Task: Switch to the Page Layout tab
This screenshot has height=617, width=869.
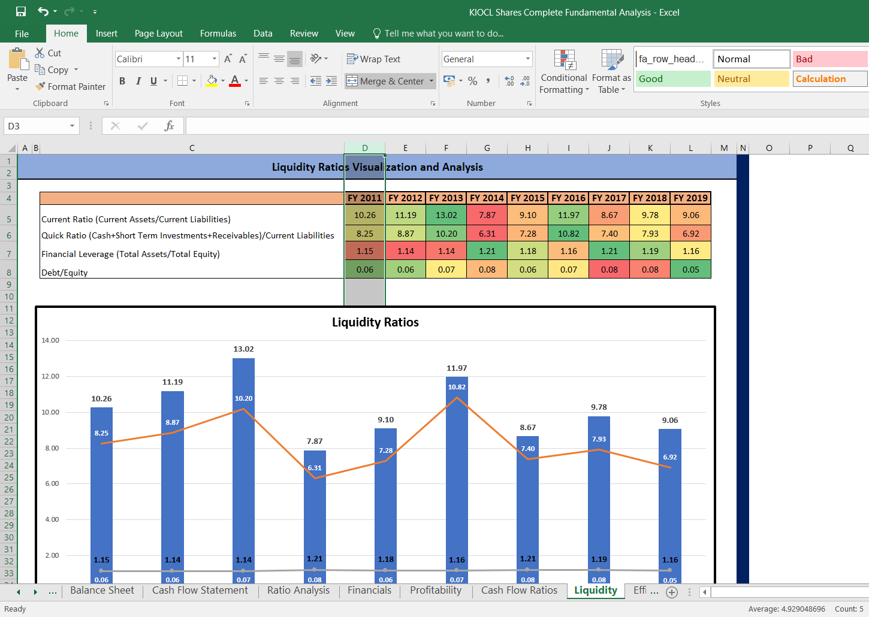Action: pyautogui.click(x=158, y=34)
